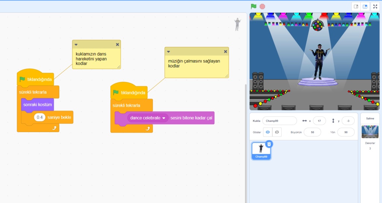
Task: Show the sprite with eye icon
Action: pyautogui.click(x=267, y=132)
